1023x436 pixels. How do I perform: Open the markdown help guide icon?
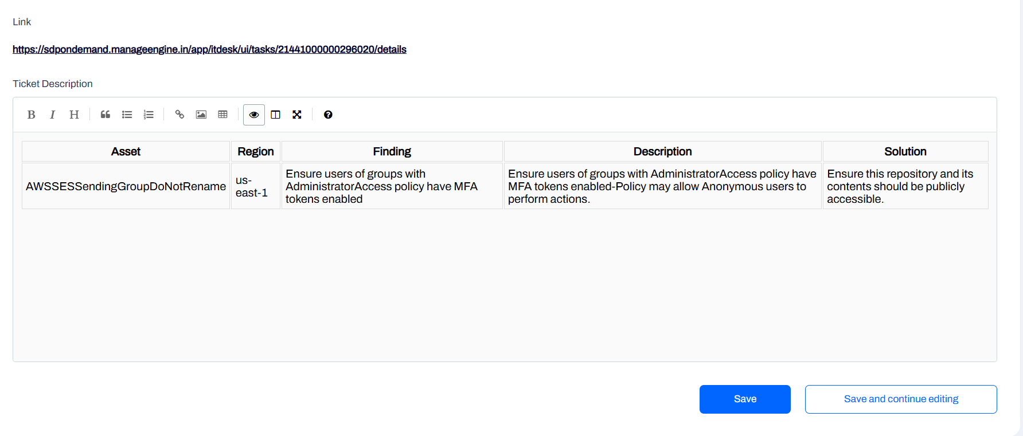tap(328, 115)
